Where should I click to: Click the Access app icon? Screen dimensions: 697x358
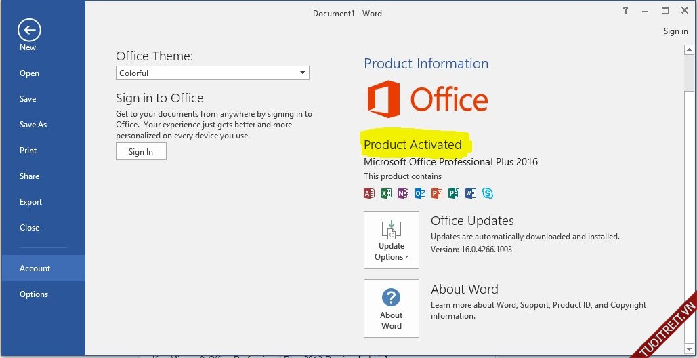click(x=369, y=193)
